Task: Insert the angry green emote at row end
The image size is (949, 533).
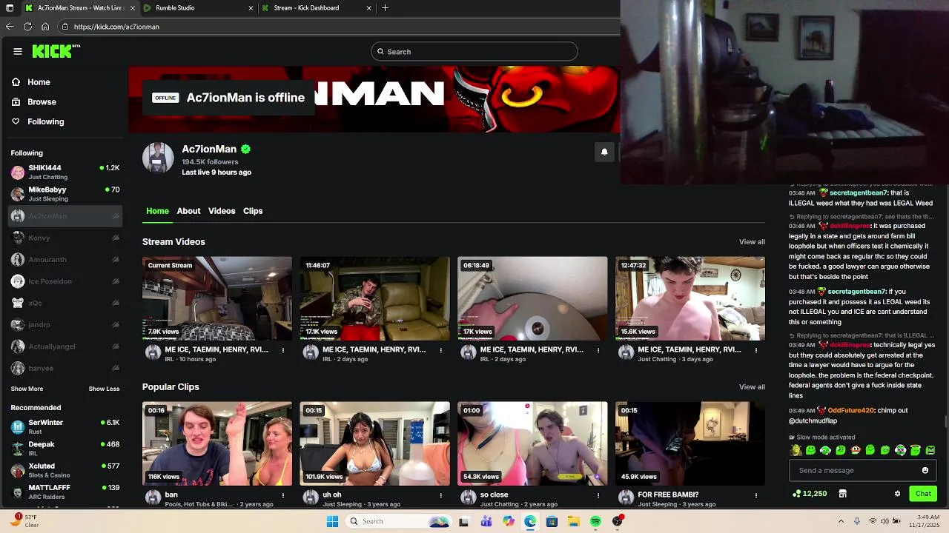Action: click(x=930, y=450)
